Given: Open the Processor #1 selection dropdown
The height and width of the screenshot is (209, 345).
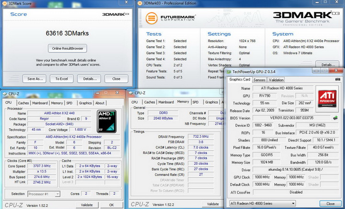Looking at the screenshot, I should [x=44, y=194].
